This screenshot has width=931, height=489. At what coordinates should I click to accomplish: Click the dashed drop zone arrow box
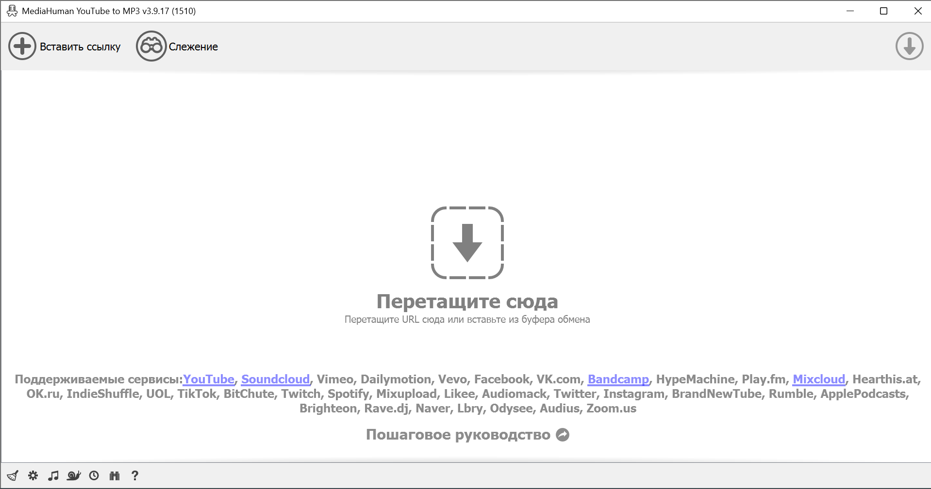(467, 243)
